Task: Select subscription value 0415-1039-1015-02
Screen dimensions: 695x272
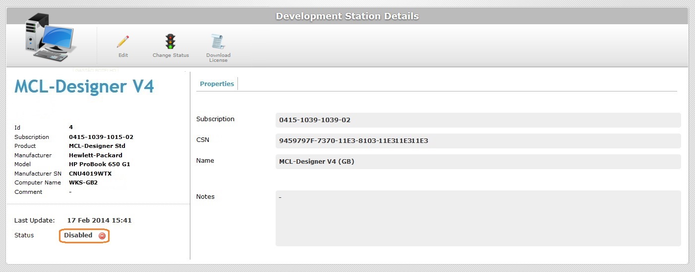Action: point(101,137)
